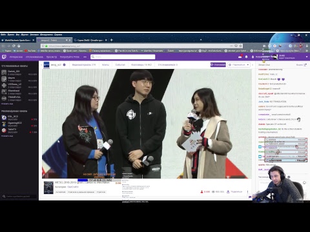Image resolution: width=310 pixels, height=232 pixels.
Task: Click the last stream tag under title
Action: 101,192
